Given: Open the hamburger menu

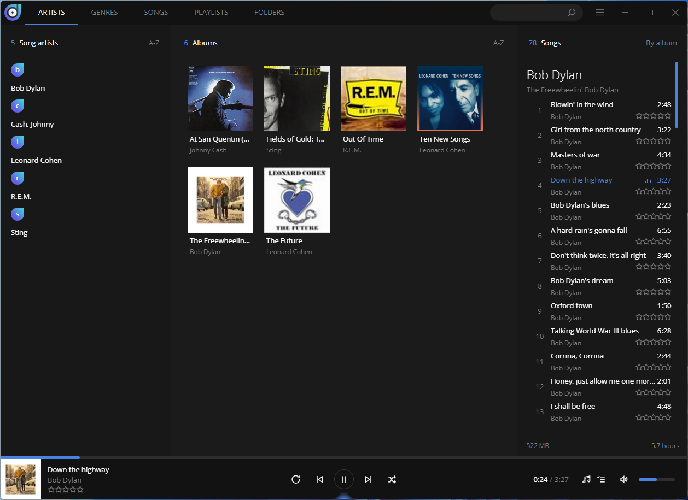Looking at the screenshot, I should (x=600, y=13).
